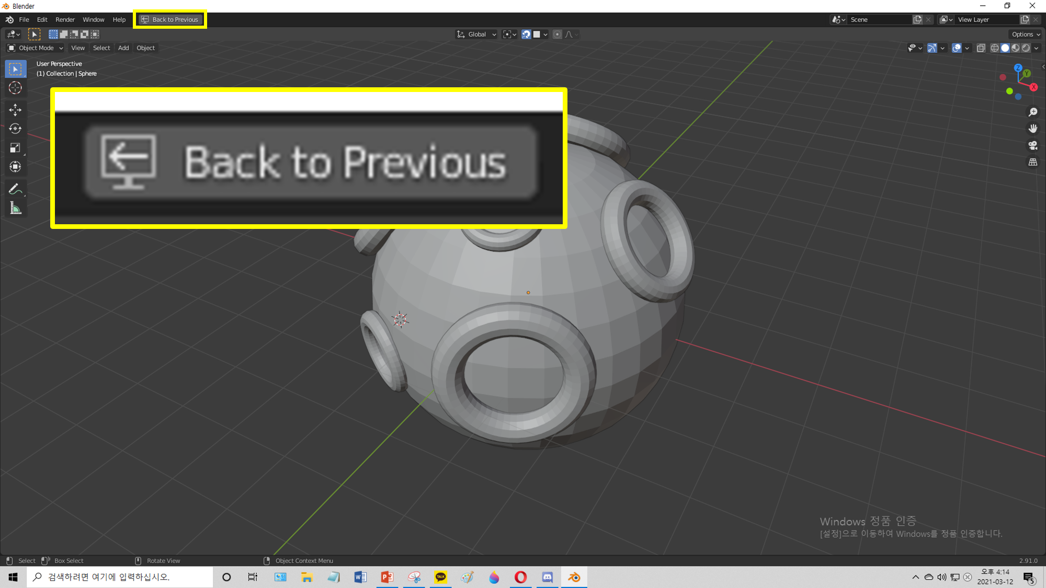
Task: Toggle proportional editing button
Action: 557,34
